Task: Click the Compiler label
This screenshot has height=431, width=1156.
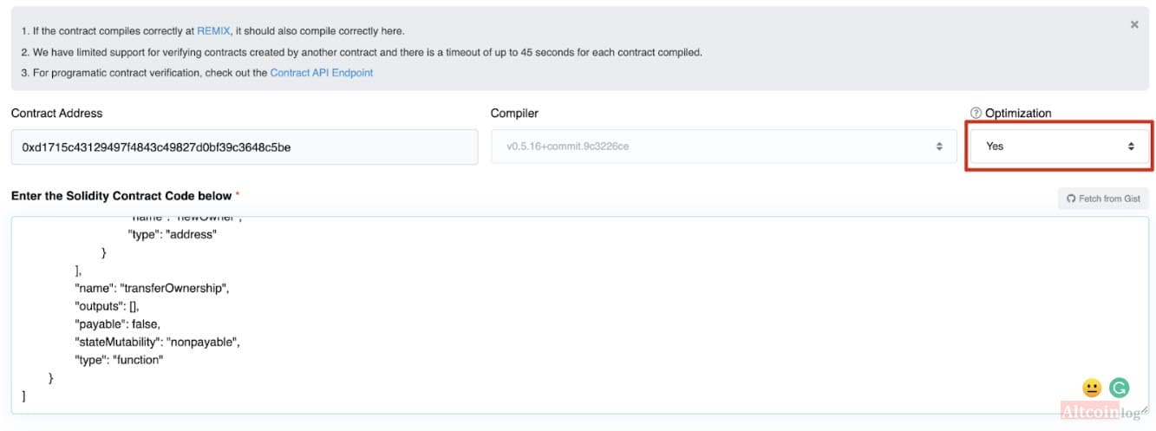Action: click(x=514, y=113)
